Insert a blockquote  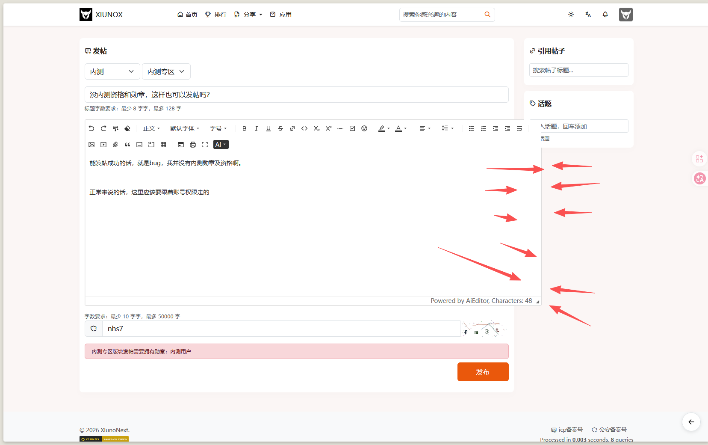pos(127,145)
